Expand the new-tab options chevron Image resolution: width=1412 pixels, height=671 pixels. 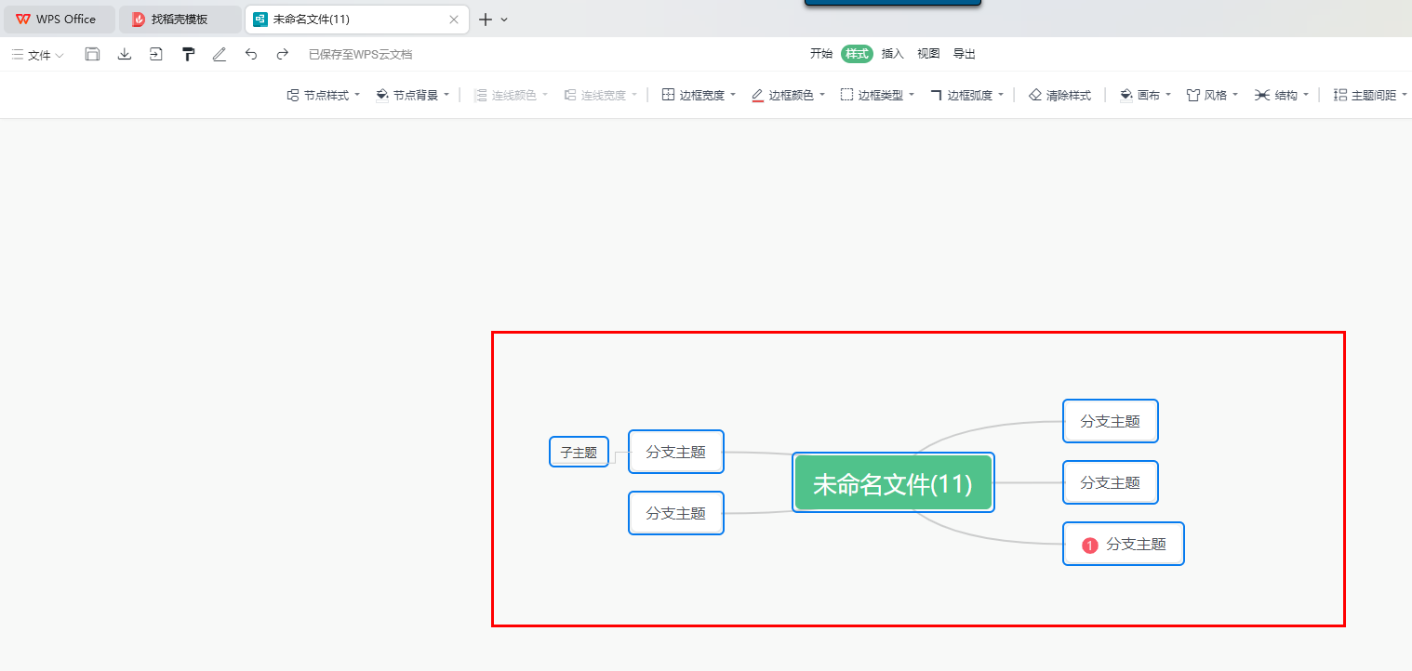(x=504, y=19)
